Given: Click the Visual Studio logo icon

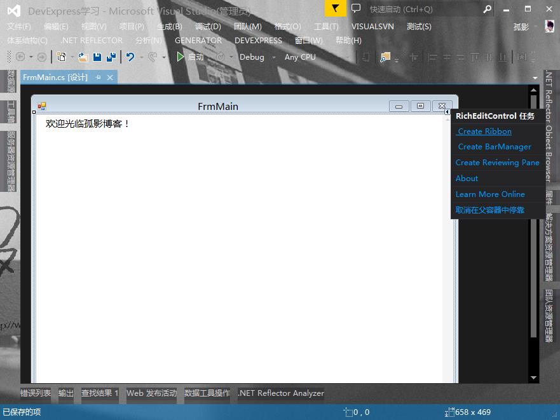Looking at the screenshot, I should point(14,11).
